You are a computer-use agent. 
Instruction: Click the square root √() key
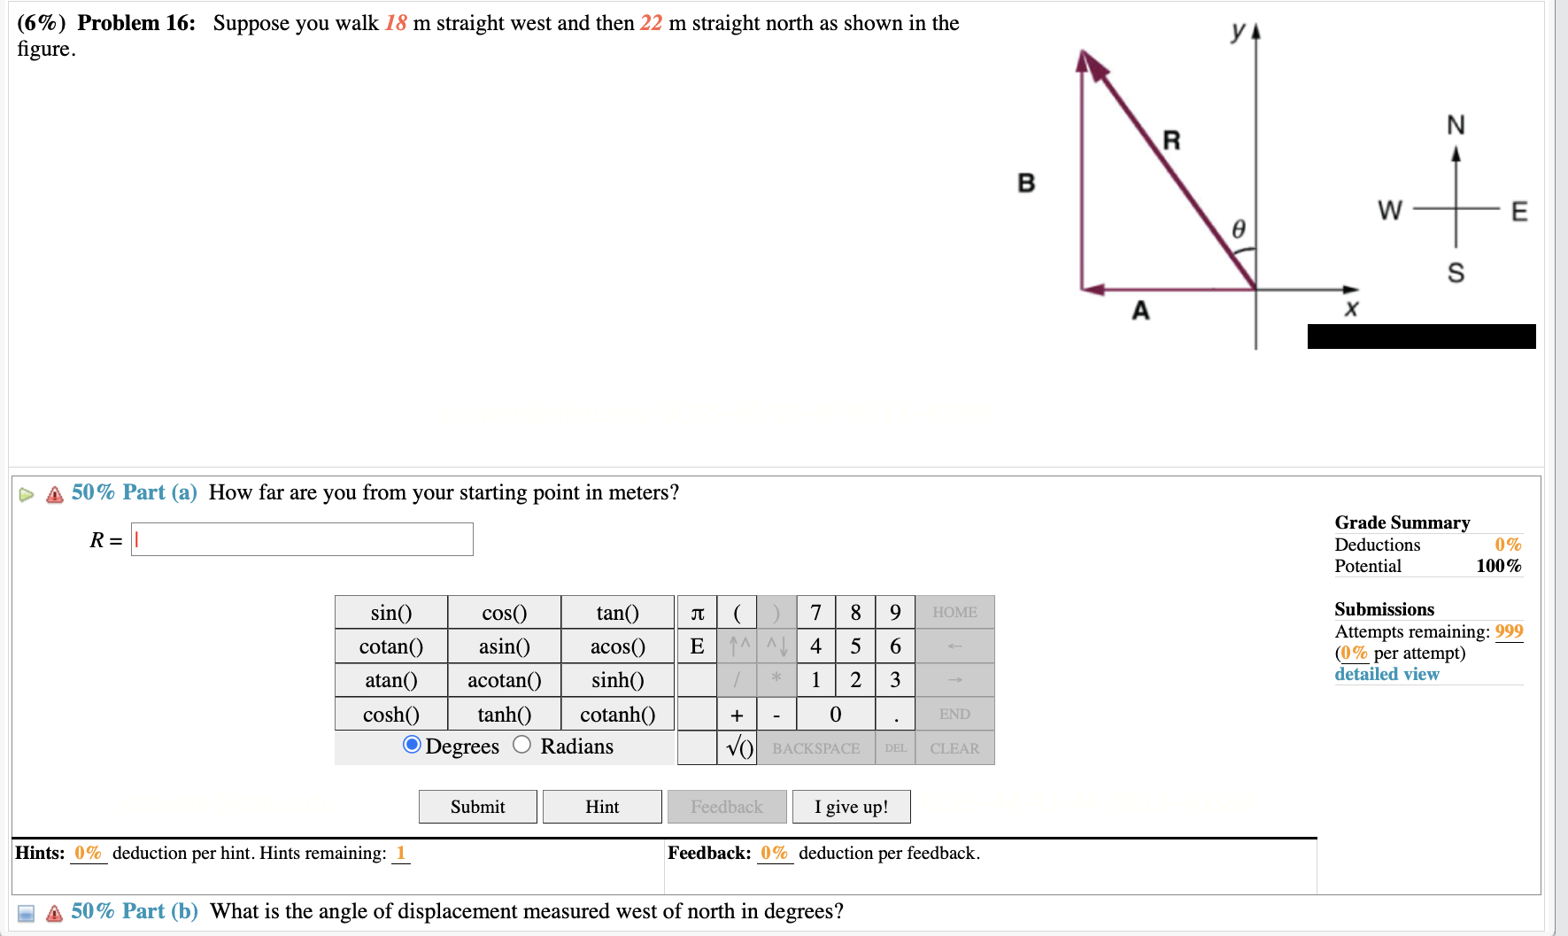click(x=738, y=747)
